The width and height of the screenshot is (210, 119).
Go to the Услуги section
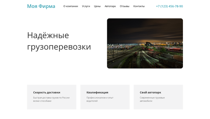tap(86, 6)
